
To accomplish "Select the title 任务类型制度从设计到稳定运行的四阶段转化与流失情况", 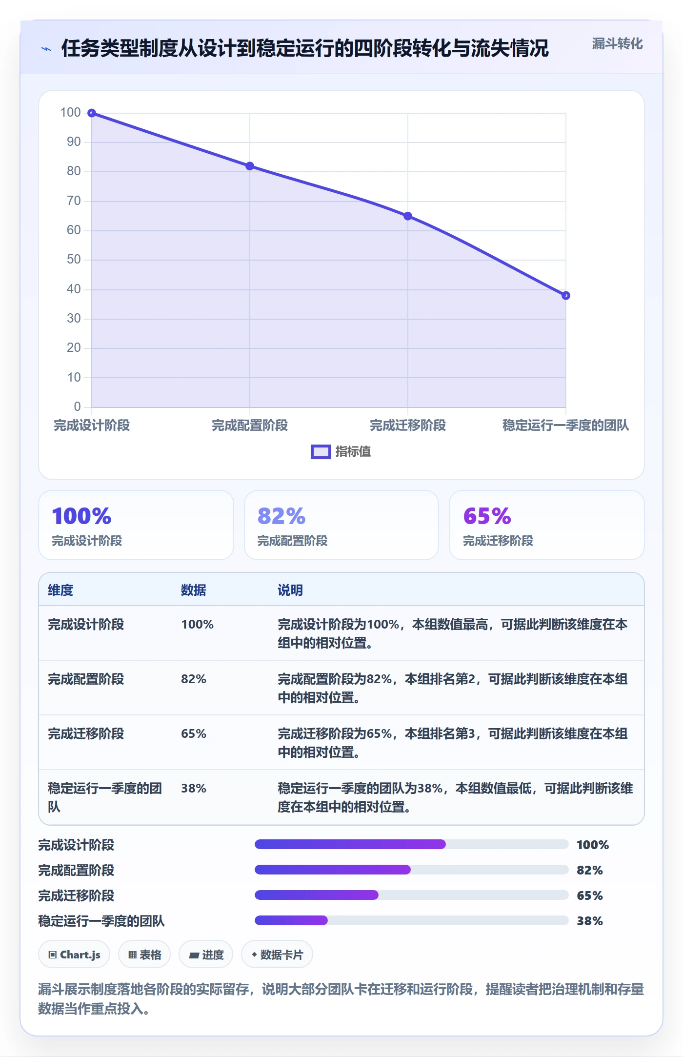I will 305,48.
